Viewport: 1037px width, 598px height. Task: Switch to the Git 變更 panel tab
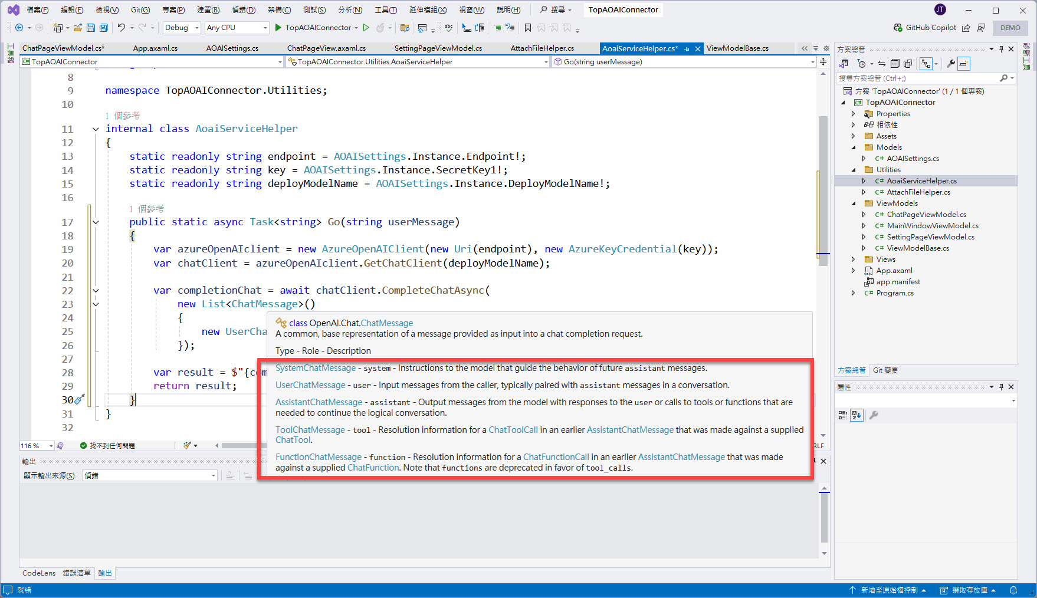[x=885, y=370]
